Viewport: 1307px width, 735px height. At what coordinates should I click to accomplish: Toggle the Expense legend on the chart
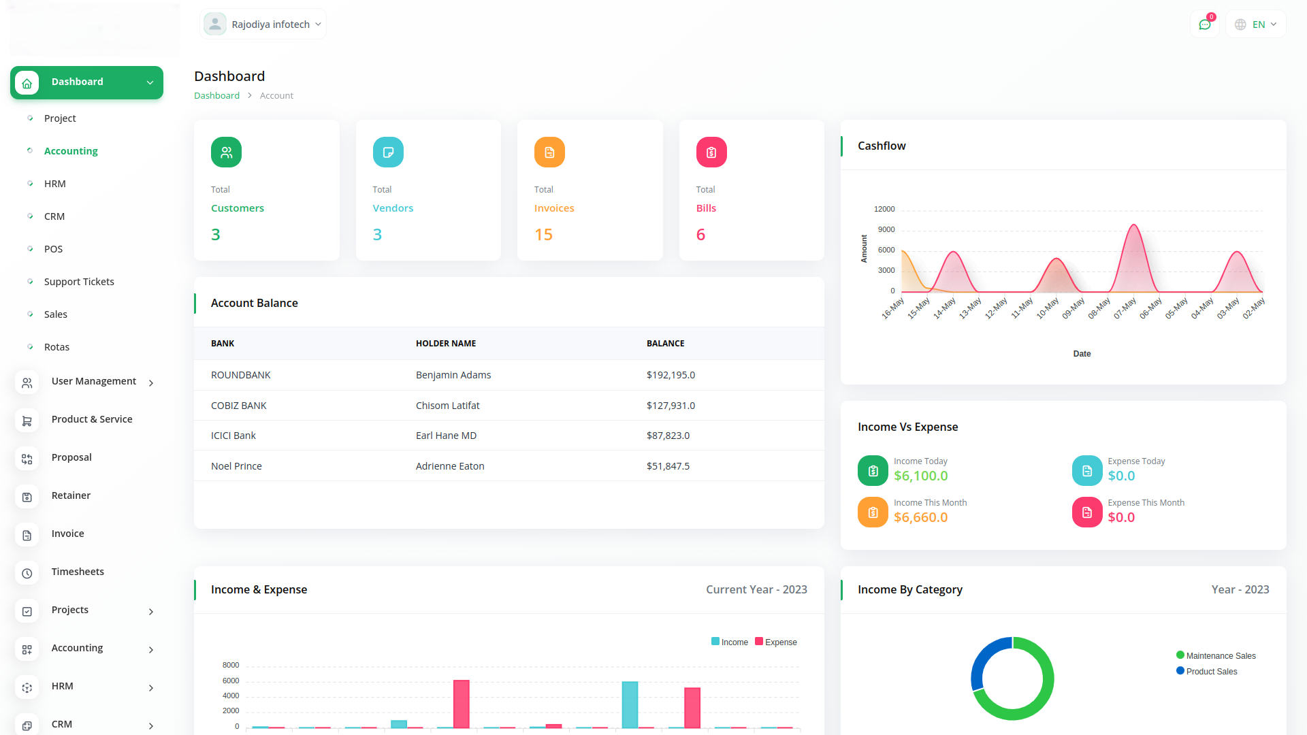pos(776,641)
